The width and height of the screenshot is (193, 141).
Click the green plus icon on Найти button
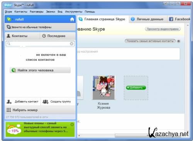pos(14,70)
